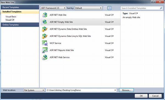The height and width of the screenshot is (100, 165).
Task: Select Visual Basic in the templates tree
Action: point(11,16)
